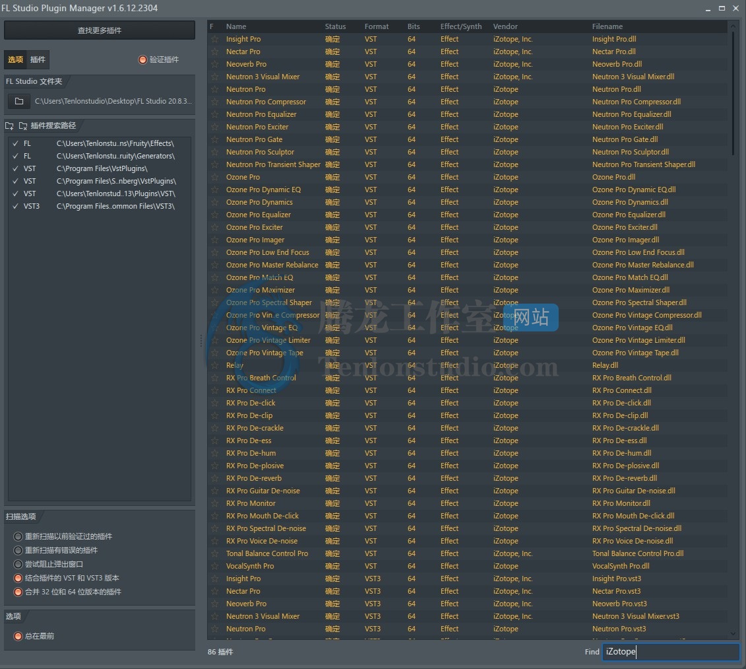Sort the list by Name column

coord(236,26)
